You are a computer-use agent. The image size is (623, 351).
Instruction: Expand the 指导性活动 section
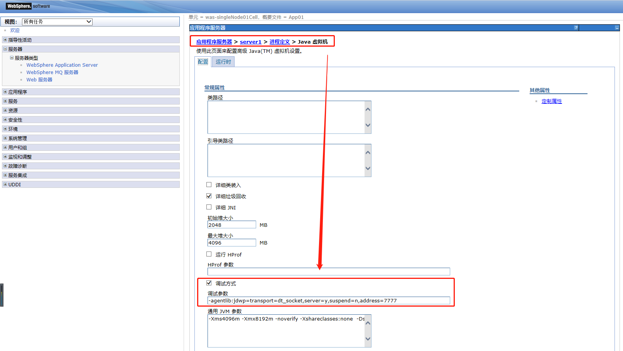tap(5, 40)
